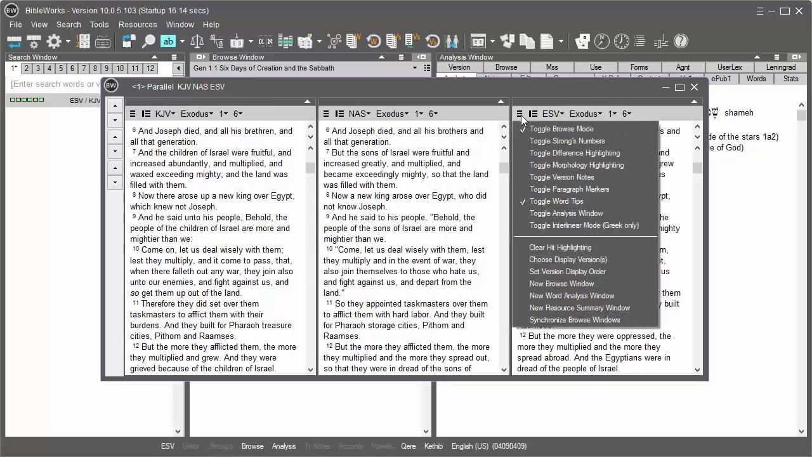Open the dropdown arrow beside the settings gear
Screen dimensions: 812x457
click(68, 42)
